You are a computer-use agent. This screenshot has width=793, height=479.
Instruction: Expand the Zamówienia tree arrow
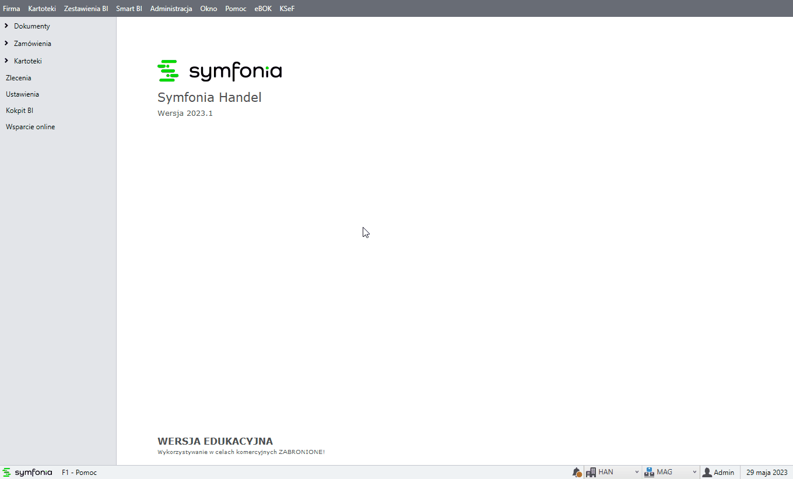pos(6,44)
